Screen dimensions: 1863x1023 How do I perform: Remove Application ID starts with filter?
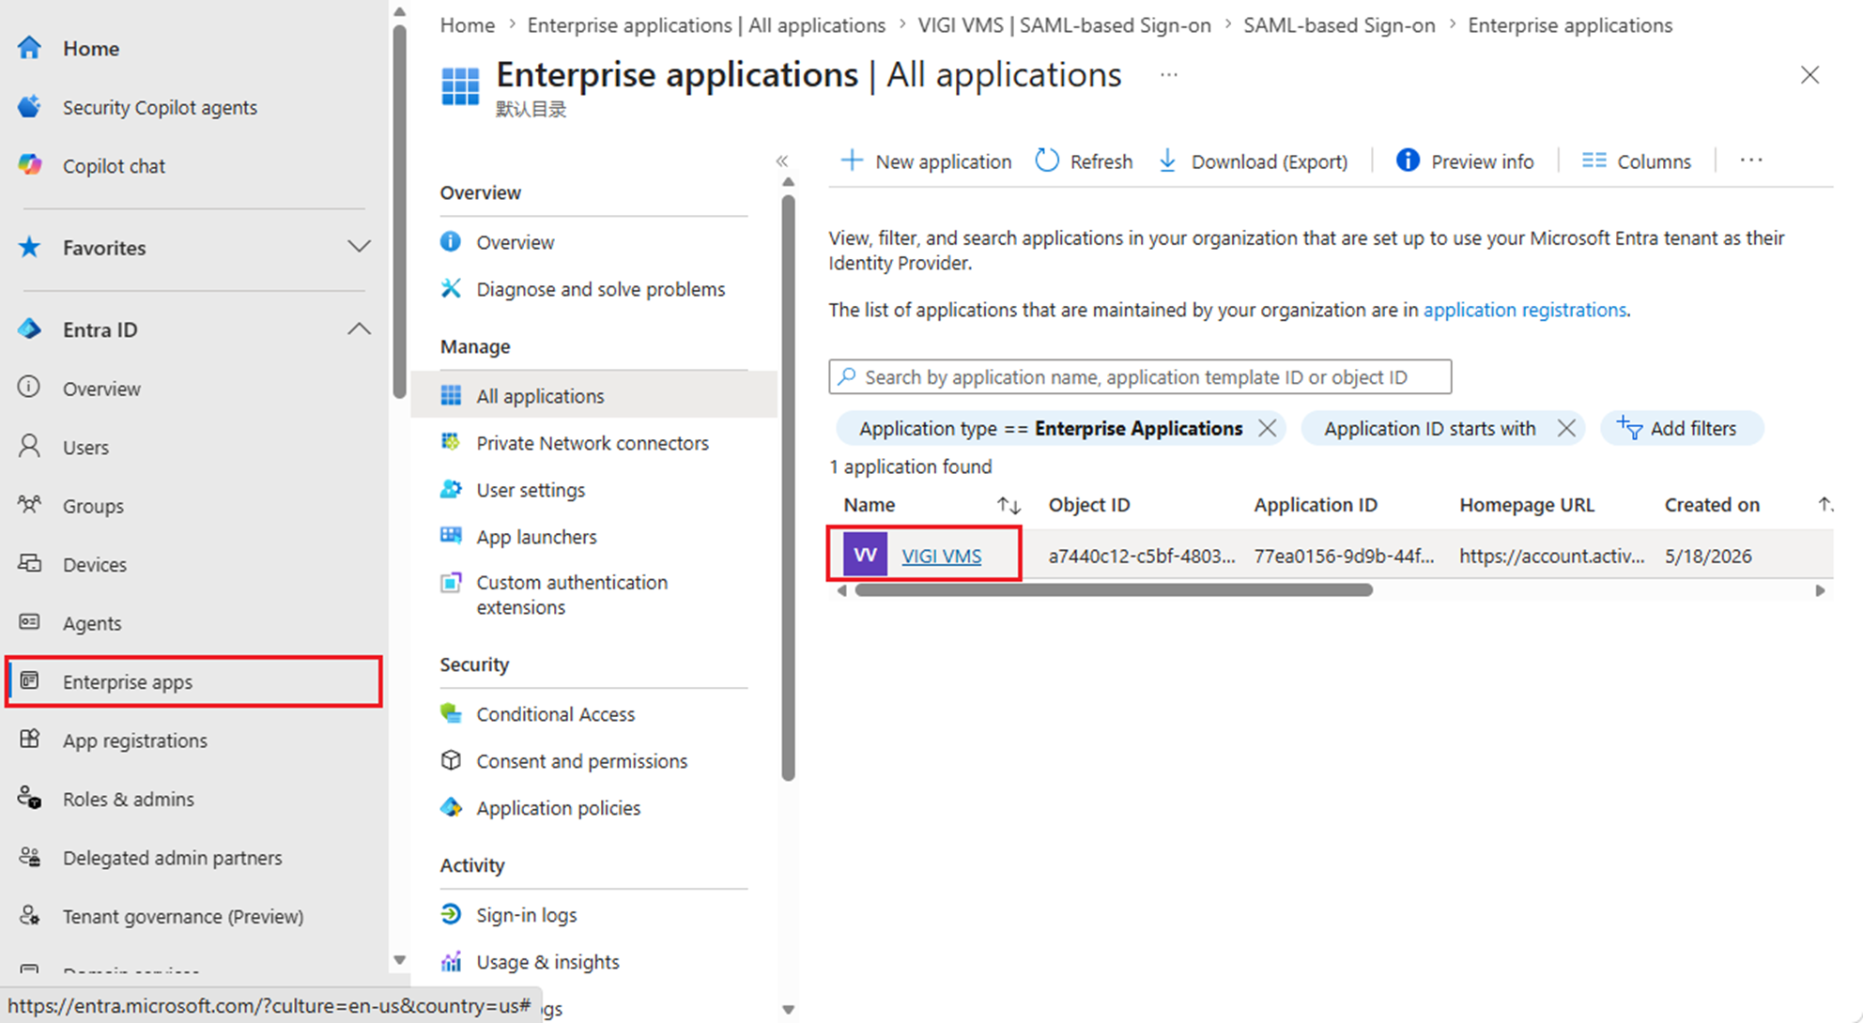[1565, 428]
